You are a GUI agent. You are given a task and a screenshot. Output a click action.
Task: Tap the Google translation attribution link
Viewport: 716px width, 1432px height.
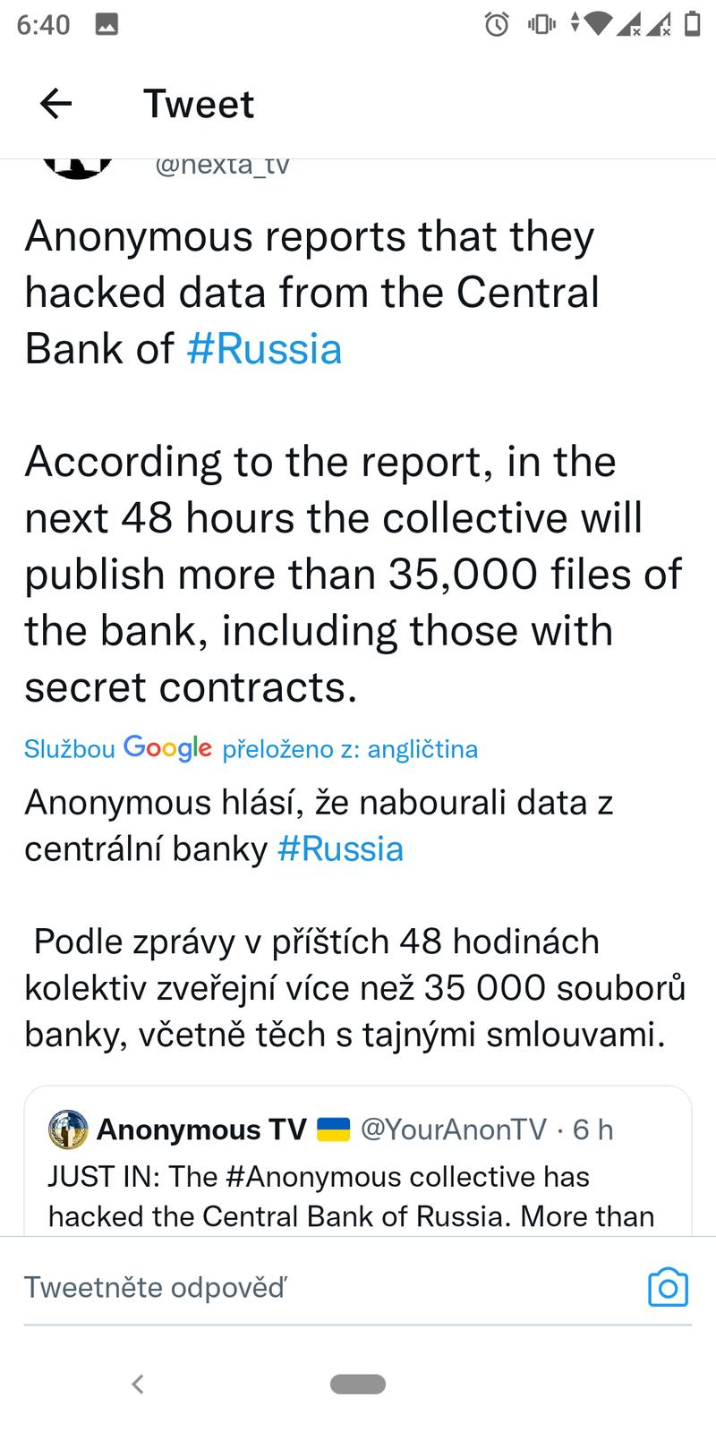[x=251, y=748]
